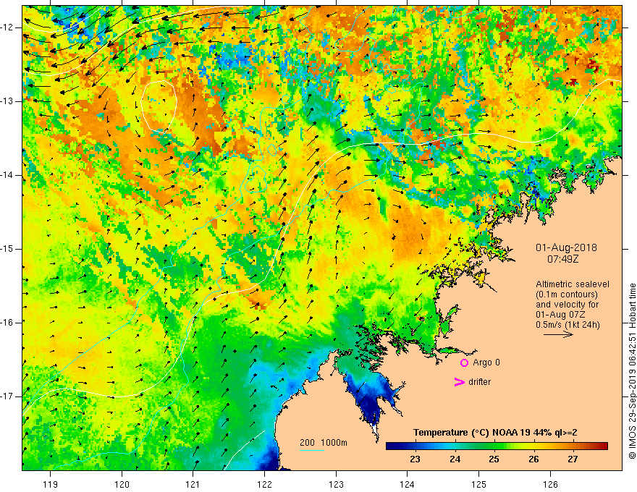Click the color bar value '25'

[x=494, y=459]
